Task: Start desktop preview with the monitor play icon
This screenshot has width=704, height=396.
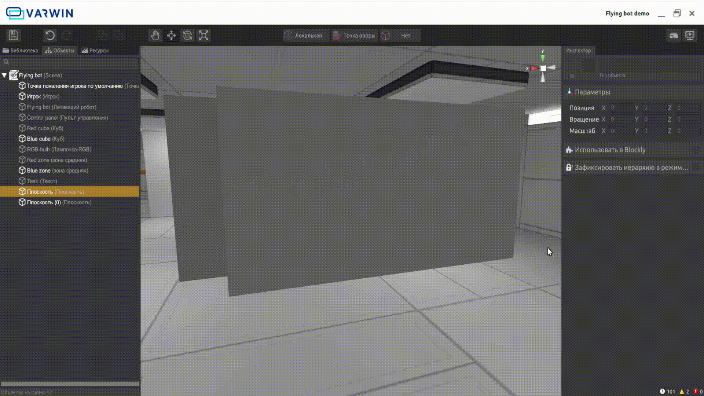Action: click(690, 35)
